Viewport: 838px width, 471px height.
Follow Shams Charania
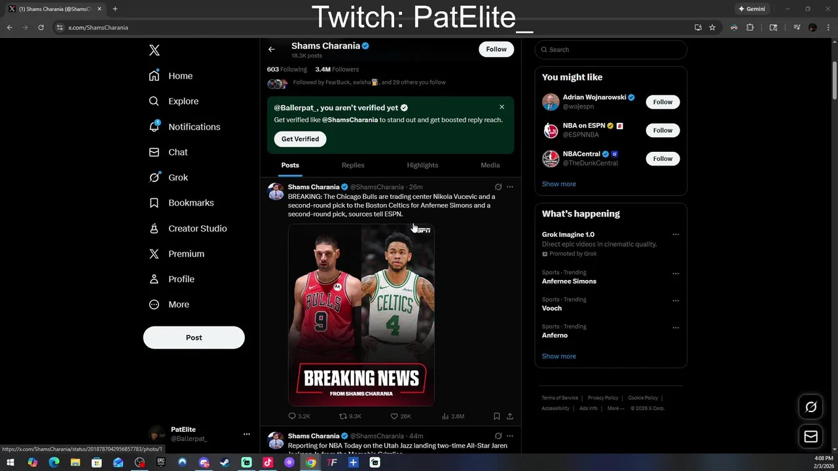coord(496,49)
